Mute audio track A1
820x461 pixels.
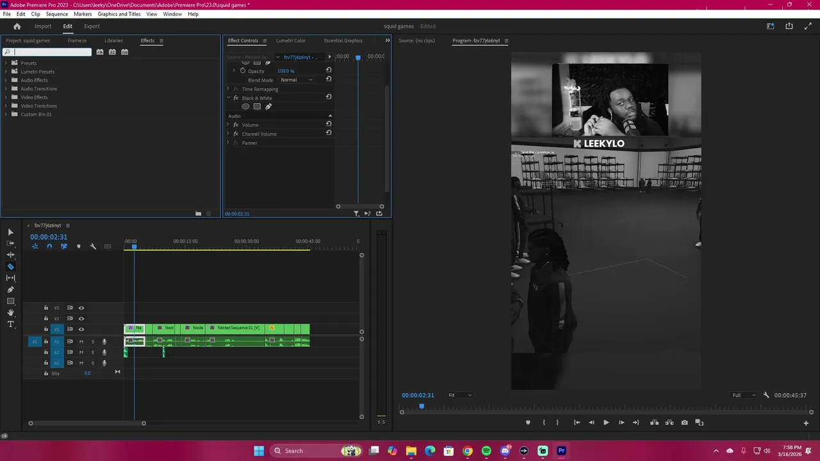point(81,341)
